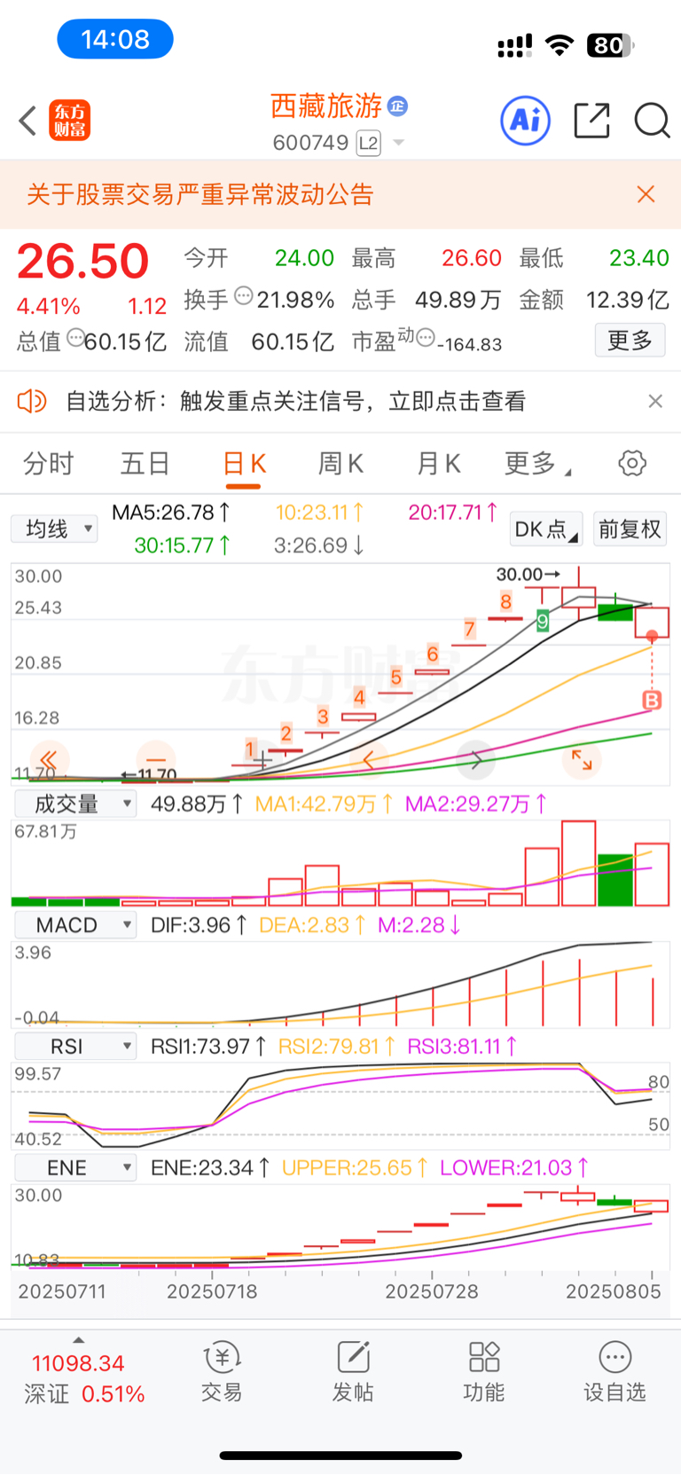Open the 成交量 indicator dropdown
This screenshot has width=681, height=1475.
click(76, 804)
